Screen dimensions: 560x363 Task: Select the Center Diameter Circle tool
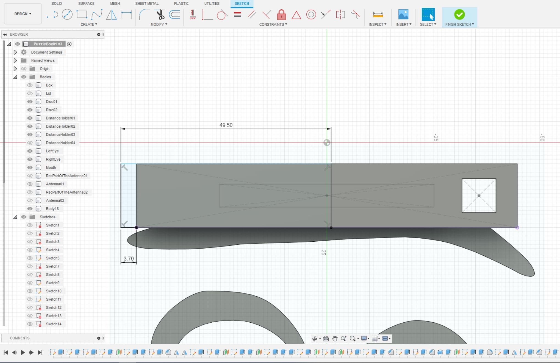tap(67, 14)
